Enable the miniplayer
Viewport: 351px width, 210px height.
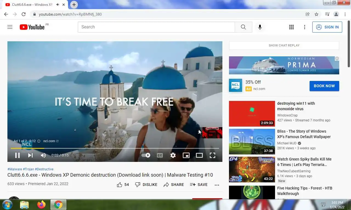186,155
